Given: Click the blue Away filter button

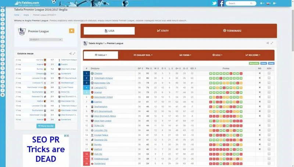Looking at the screenshot, I should tap(271, 63).
